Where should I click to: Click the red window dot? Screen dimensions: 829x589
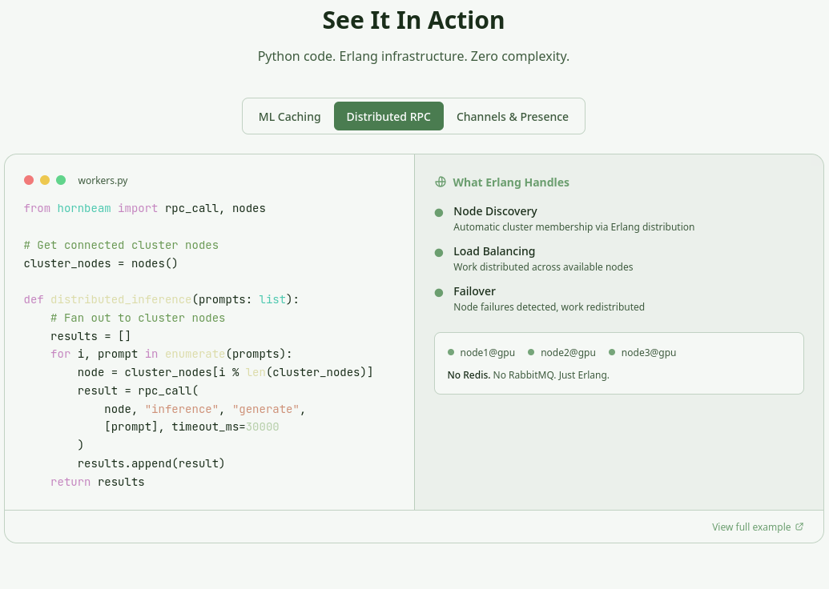(x=29, y=180)
